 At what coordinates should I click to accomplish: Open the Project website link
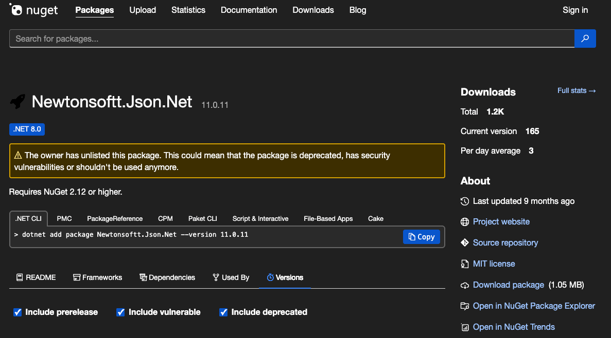coord(501,222)
